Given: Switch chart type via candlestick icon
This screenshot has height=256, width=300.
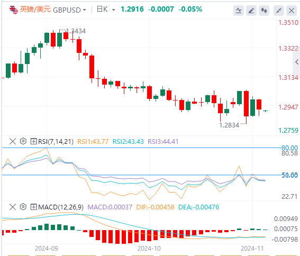Looking at the screenshot, I should (x=264, y=11).
